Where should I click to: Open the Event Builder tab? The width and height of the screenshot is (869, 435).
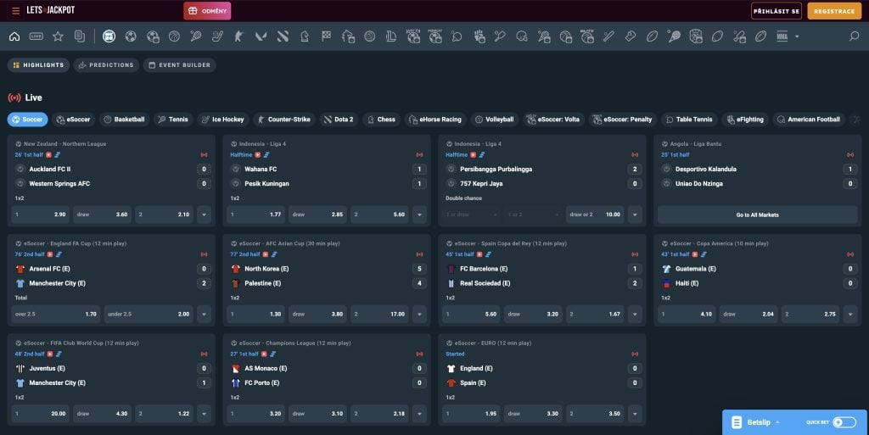point(180,64)
